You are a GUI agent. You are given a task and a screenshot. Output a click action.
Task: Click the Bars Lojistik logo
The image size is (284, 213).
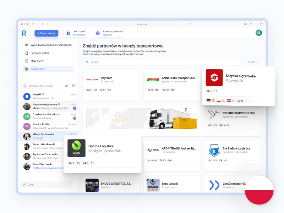pos(153,185)
